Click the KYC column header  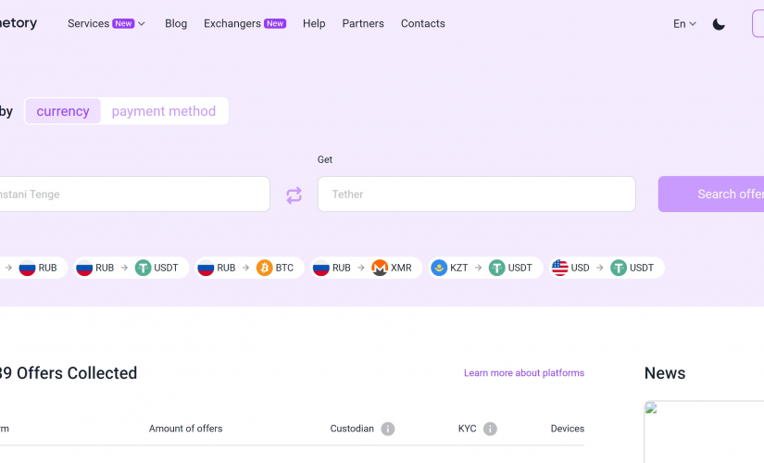click(467, 429)
